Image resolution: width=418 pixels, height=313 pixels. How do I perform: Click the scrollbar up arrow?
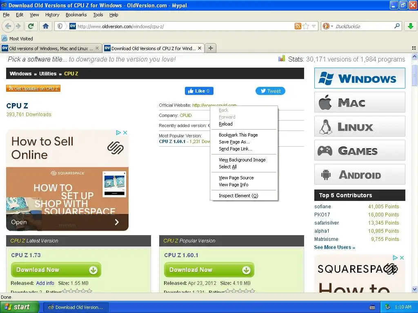coord(414,56)
